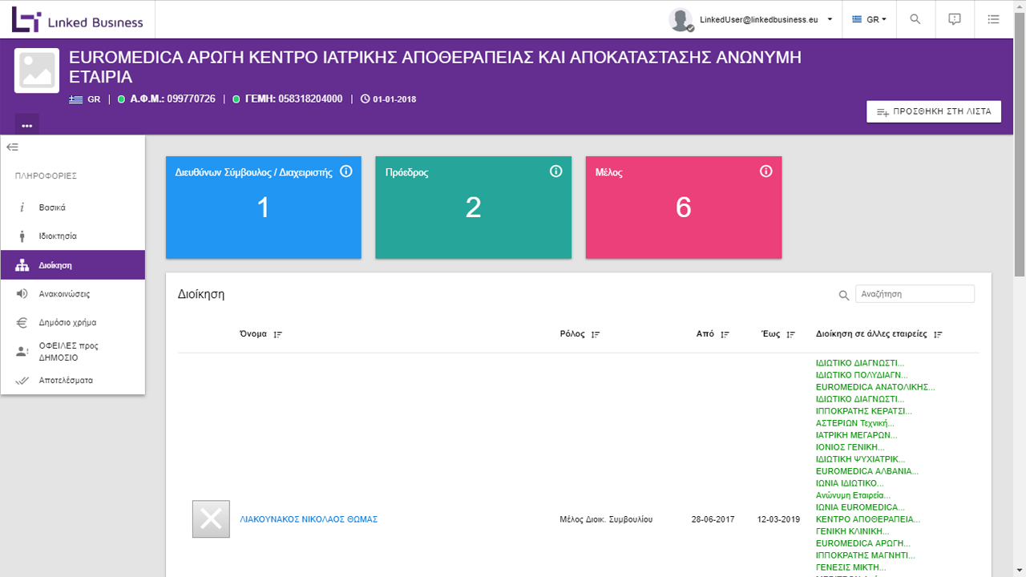Viewport: 1026px width, 577px height.
Task: Select the green Πρόεδρος card
Action: (474, 208)
